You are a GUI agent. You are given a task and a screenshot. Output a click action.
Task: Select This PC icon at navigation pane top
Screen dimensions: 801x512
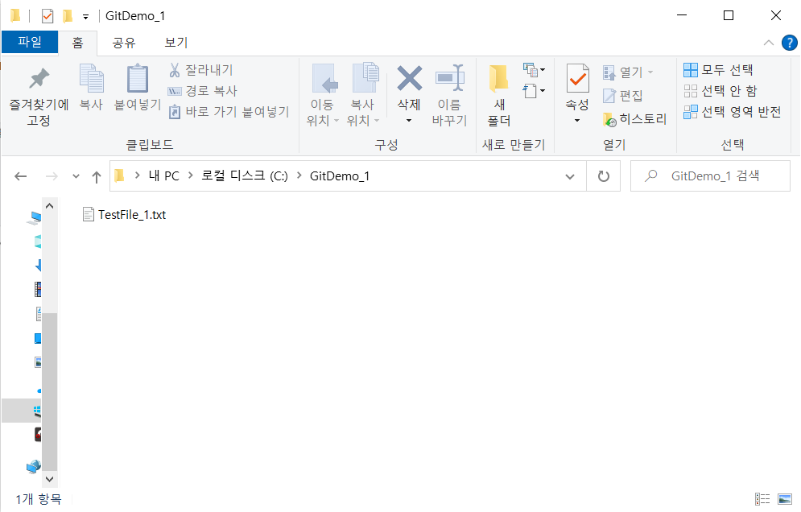coord(34,218)
